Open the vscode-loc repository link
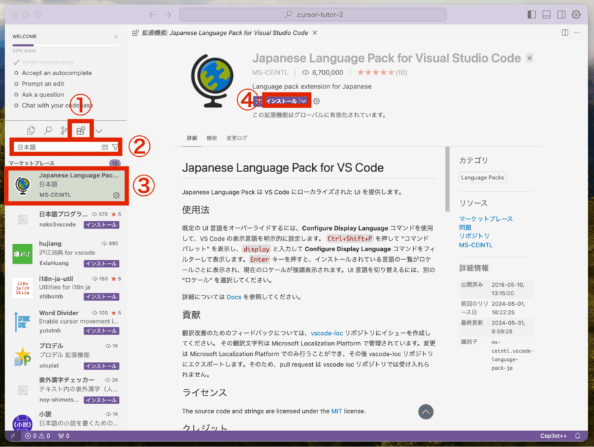The image size is (594, 447). (x=327, y=333)
